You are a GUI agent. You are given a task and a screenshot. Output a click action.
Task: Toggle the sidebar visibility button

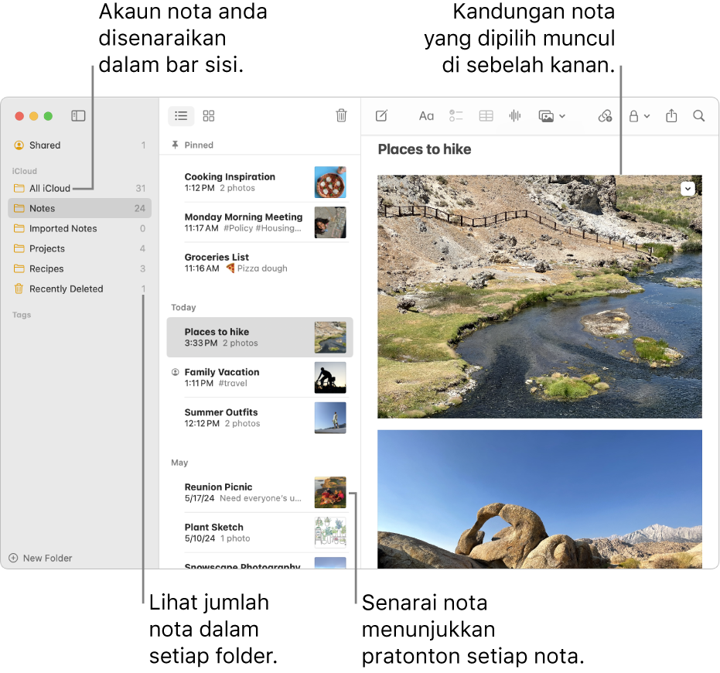point(78,116)
